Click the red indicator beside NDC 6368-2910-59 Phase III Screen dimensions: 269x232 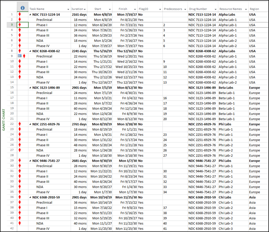[x=20, y=218]
